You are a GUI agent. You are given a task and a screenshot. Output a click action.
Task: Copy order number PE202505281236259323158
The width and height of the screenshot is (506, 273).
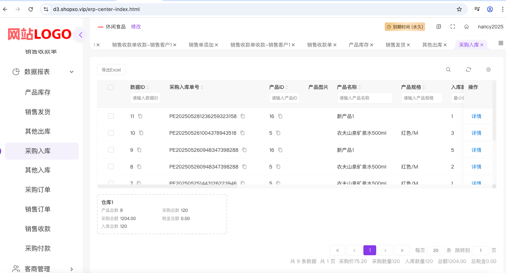pyautogui.click(x=243, y=116)
